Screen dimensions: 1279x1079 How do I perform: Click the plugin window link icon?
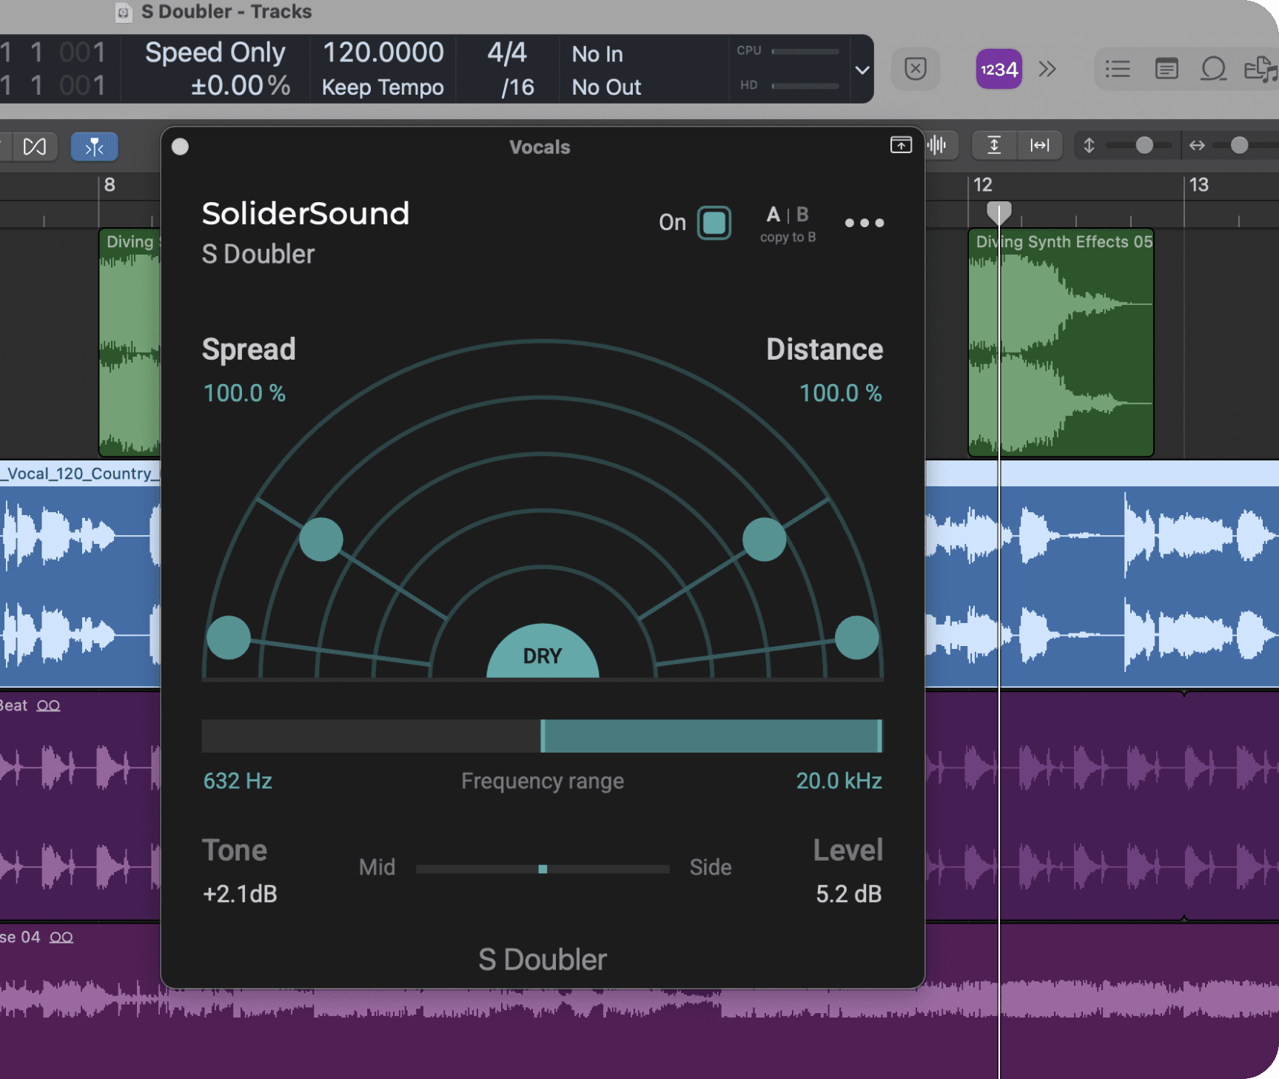coord(901,146)
